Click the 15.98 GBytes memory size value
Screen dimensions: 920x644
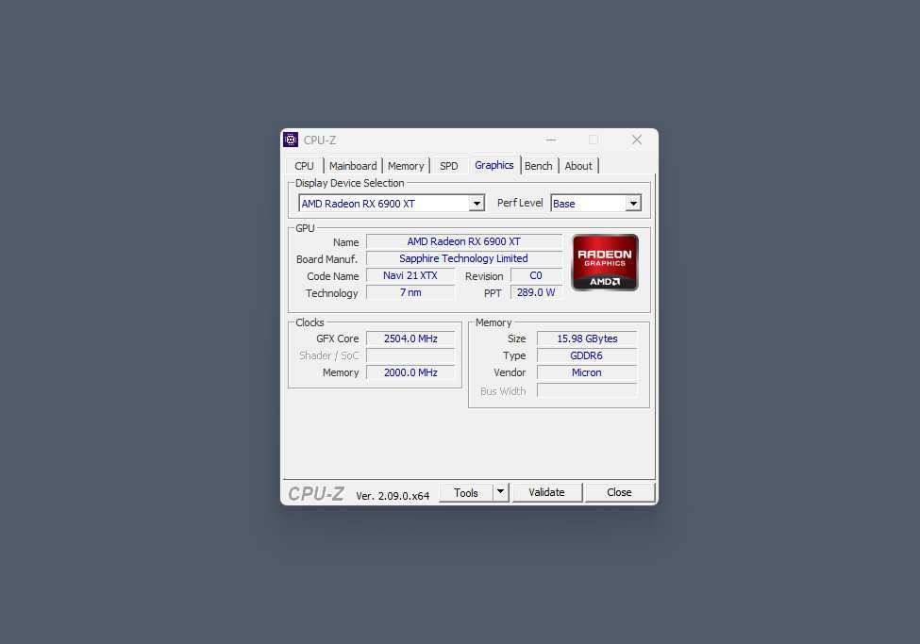[x=587, y=339]
